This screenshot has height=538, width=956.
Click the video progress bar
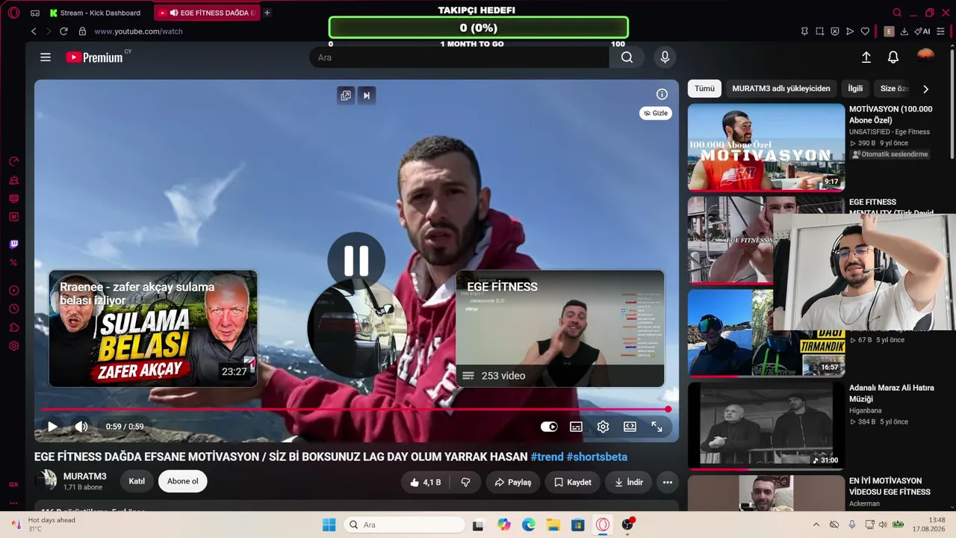(355, 409)
